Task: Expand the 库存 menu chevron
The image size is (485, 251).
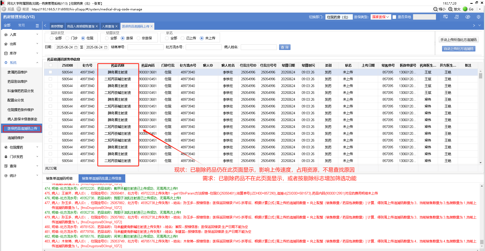Action: click(x=37, y=53)
